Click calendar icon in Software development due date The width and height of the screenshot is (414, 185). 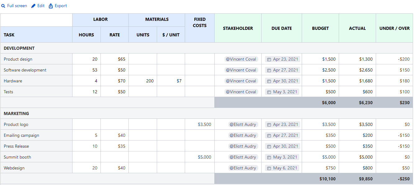(269, 70)
